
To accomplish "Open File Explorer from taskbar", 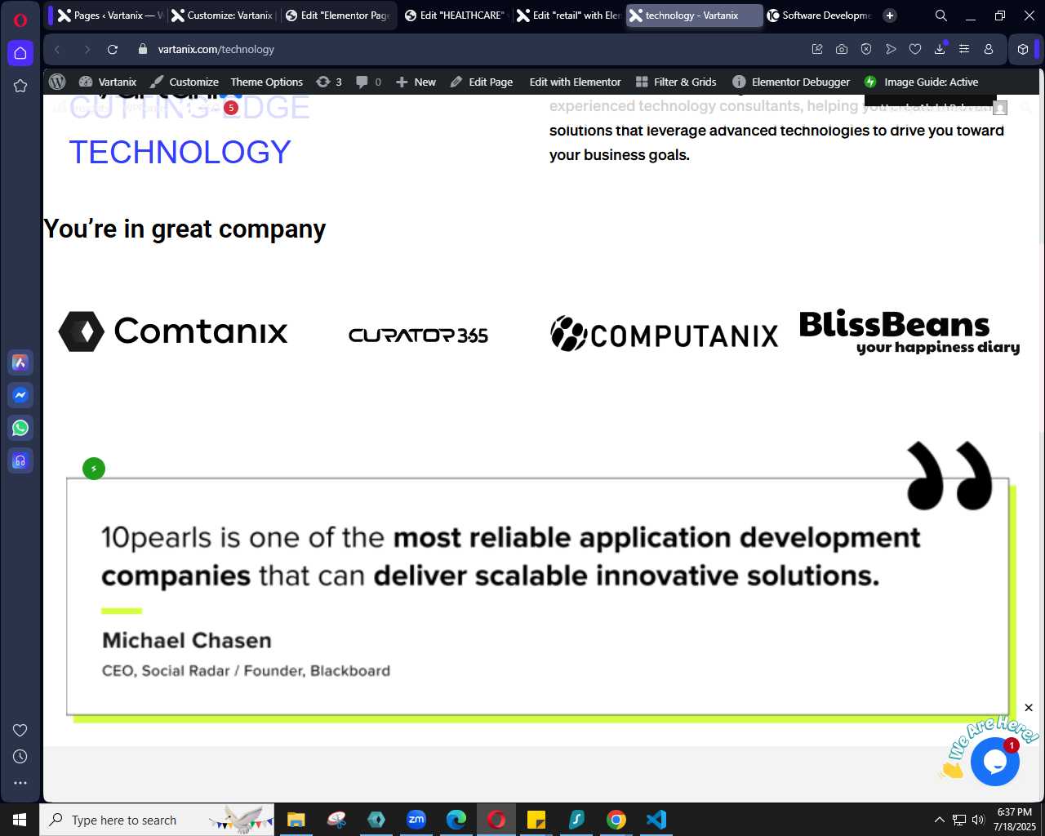I will tap(296, 820).
